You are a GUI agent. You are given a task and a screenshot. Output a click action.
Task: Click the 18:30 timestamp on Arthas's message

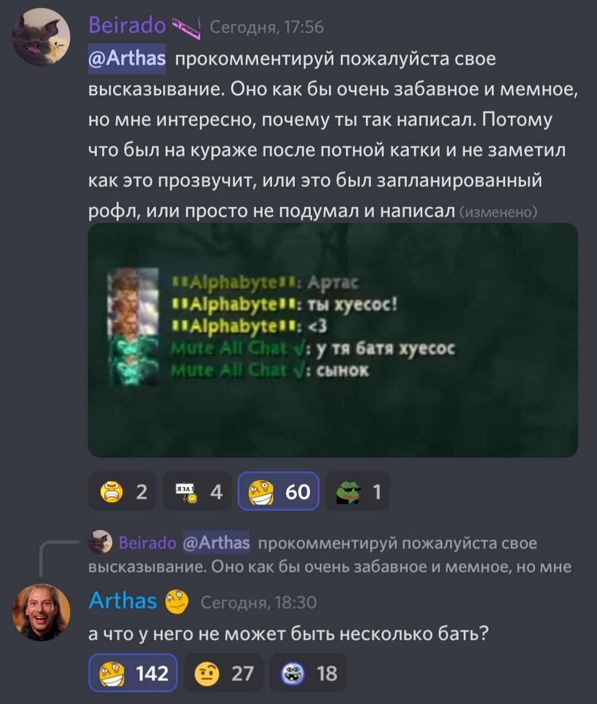pos(258,602)
